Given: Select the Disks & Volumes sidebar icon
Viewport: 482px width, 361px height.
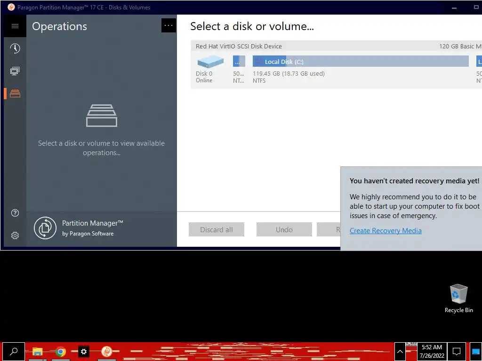Looking at the screenshot, I should (x=15, y=94).
